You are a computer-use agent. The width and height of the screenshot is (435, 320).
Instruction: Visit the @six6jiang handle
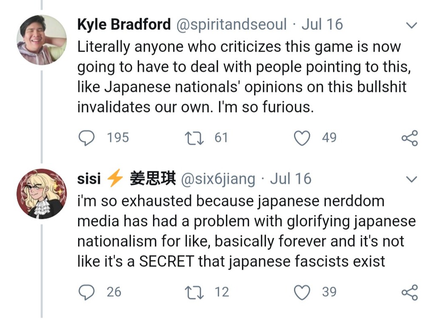(218, 179)
